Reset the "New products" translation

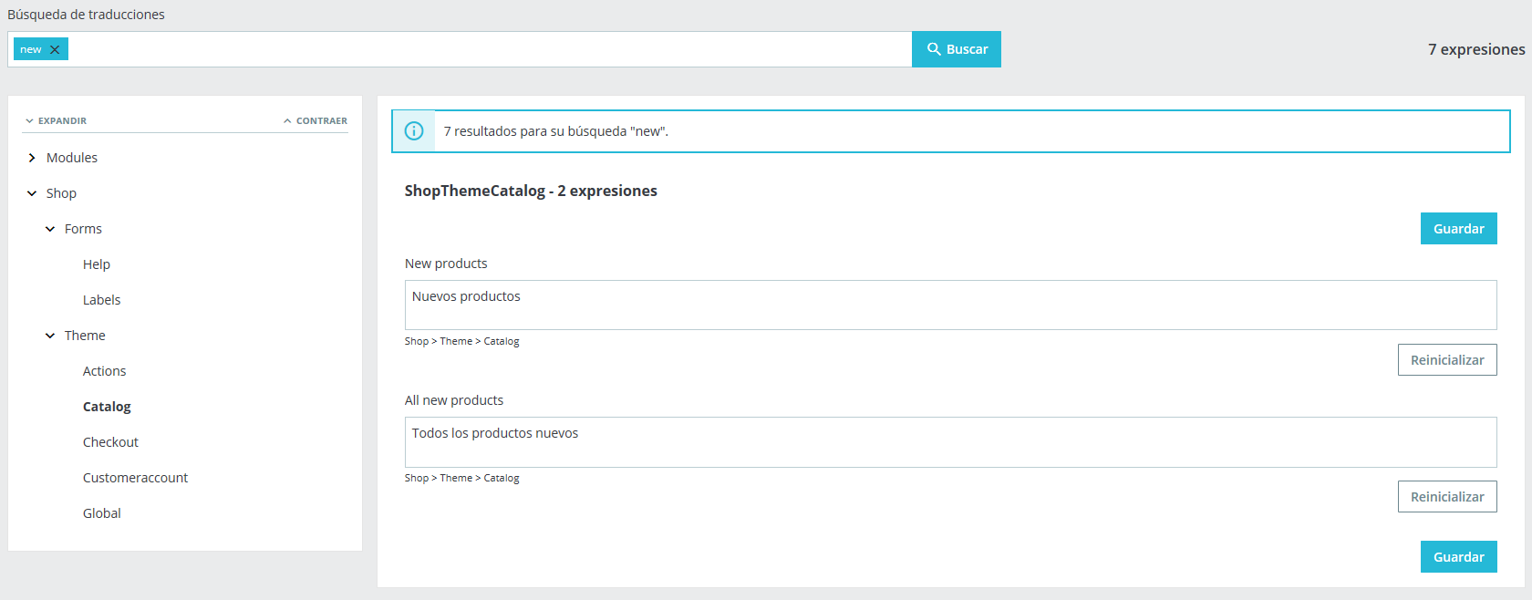(x=1446, y=360)
